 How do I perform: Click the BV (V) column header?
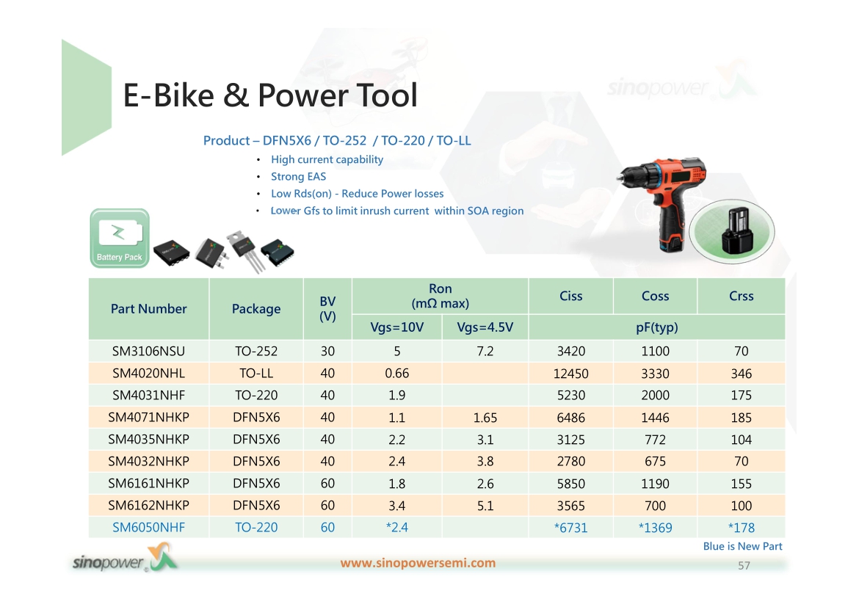pos(327,309)
